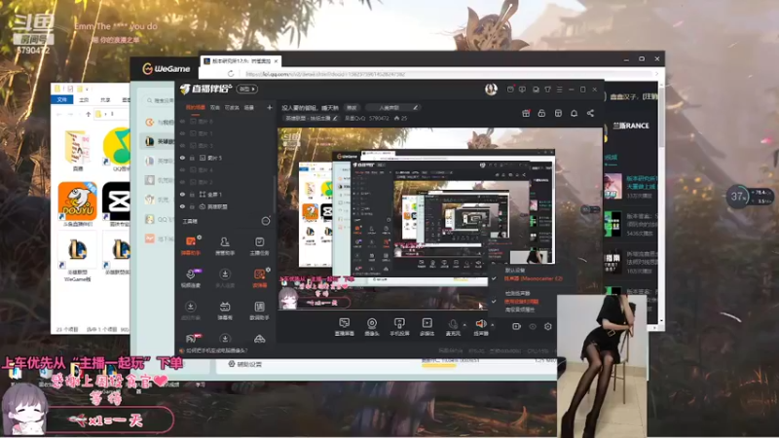Click the user avatar in the title bar
This screenshot has width=779, height=438.
point(491,89)
